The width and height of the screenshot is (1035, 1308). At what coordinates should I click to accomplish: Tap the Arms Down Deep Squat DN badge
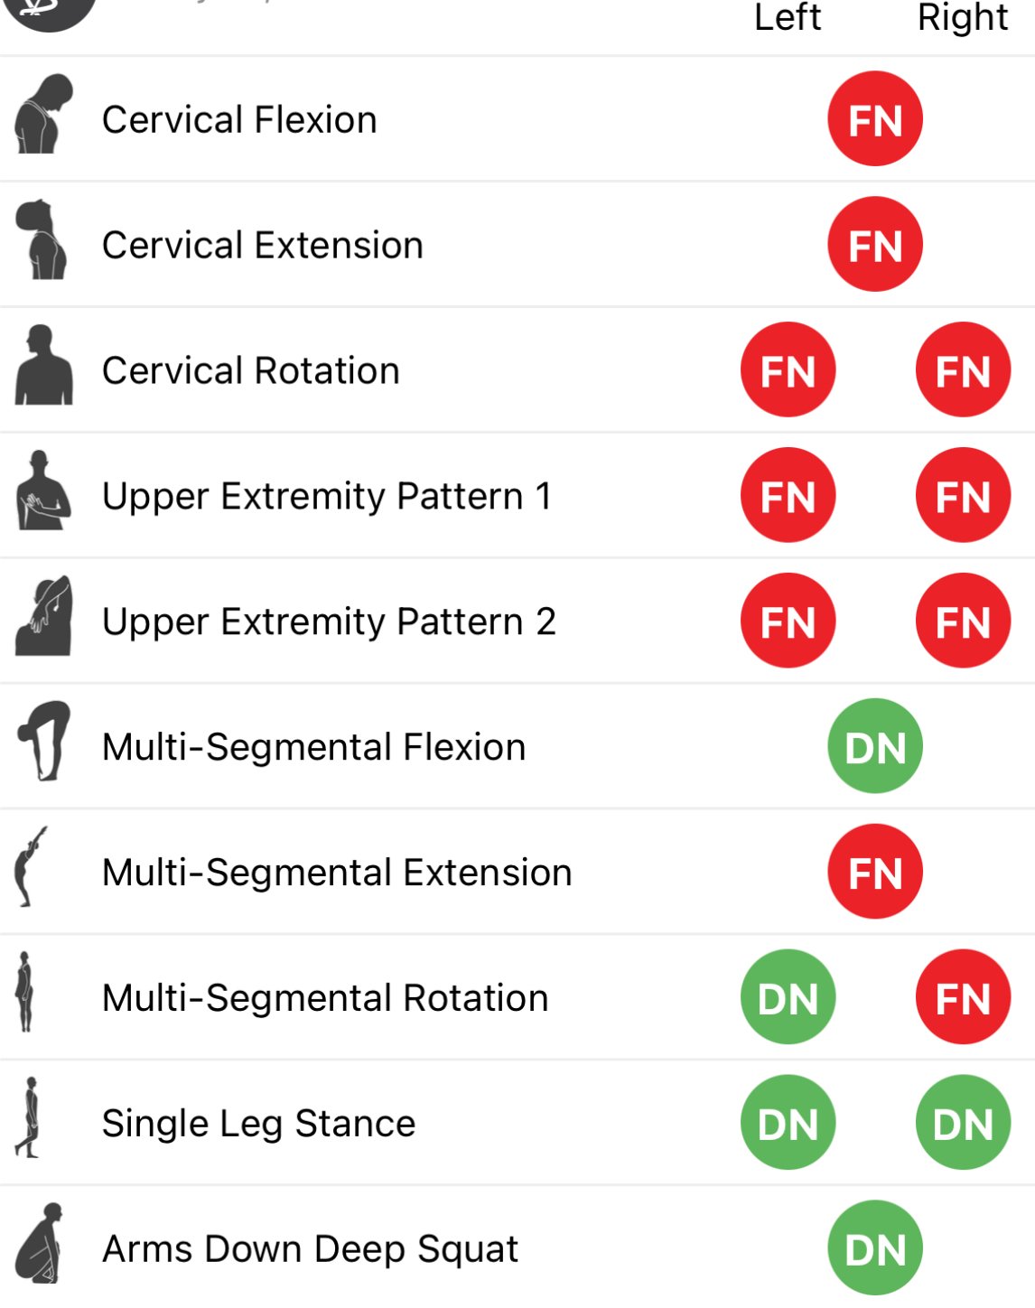coord(875,1248)
